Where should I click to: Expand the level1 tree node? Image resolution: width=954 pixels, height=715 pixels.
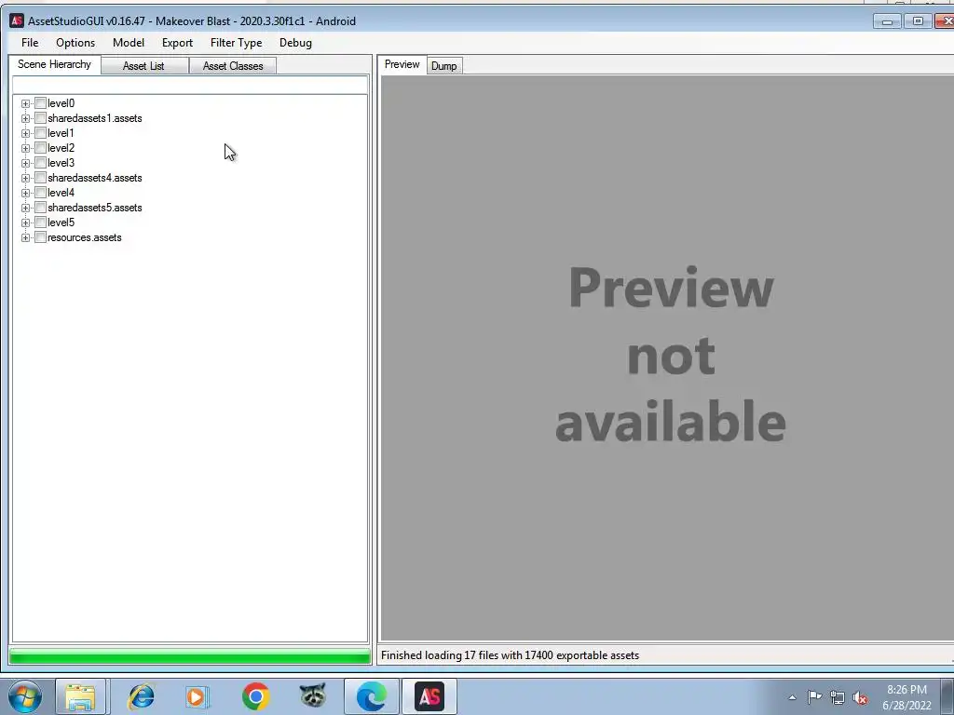click(x=25, y=133)
